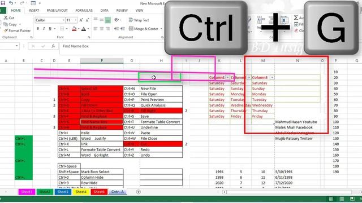The height and width of the screenshot is (203, 362).
Task: Switch to Normal view in status bar
Action: 331,198
